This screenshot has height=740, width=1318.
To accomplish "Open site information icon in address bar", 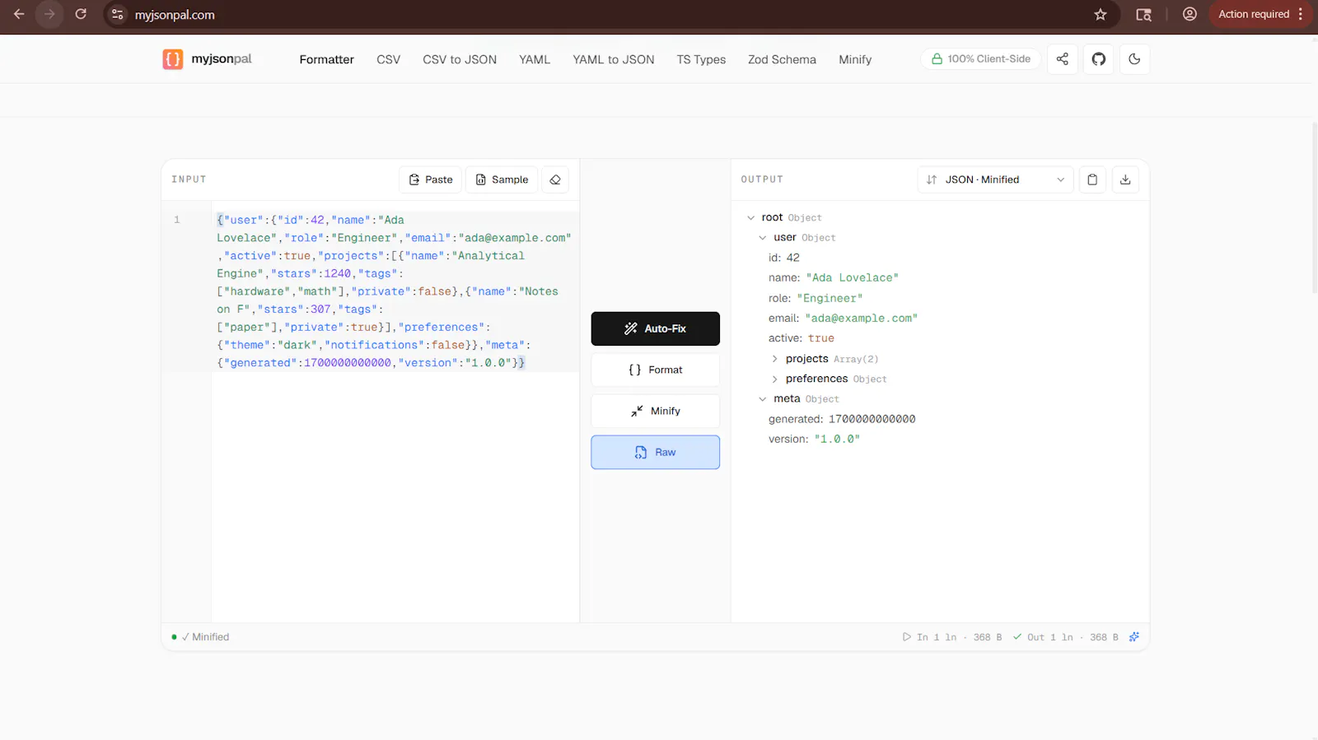I will pyautogui.click(x=118, y=14).
